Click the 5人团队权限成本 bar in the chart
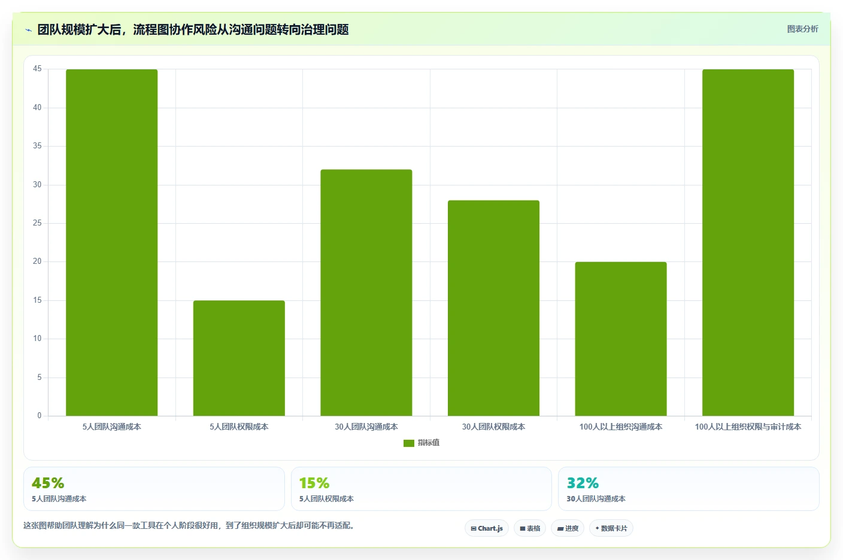 point(239,358)
